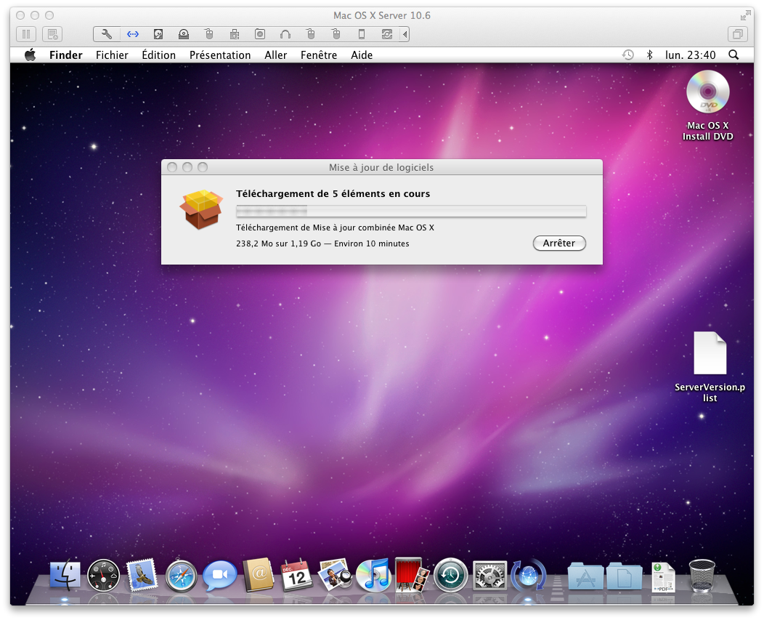The width and height of the screenshot is (764, 620).
Task: Open the Présentation menu
Action: coord(220,55)
